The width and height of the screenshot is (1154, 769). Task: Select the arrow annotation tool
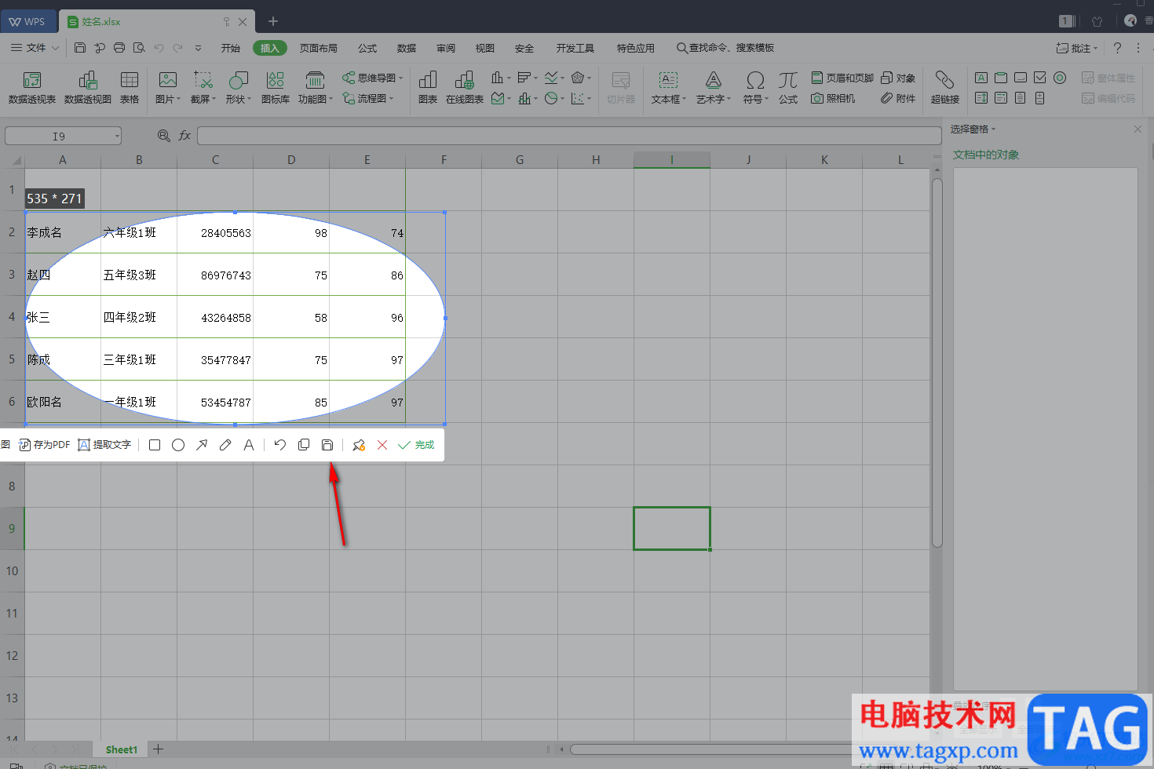coord(202,445)
